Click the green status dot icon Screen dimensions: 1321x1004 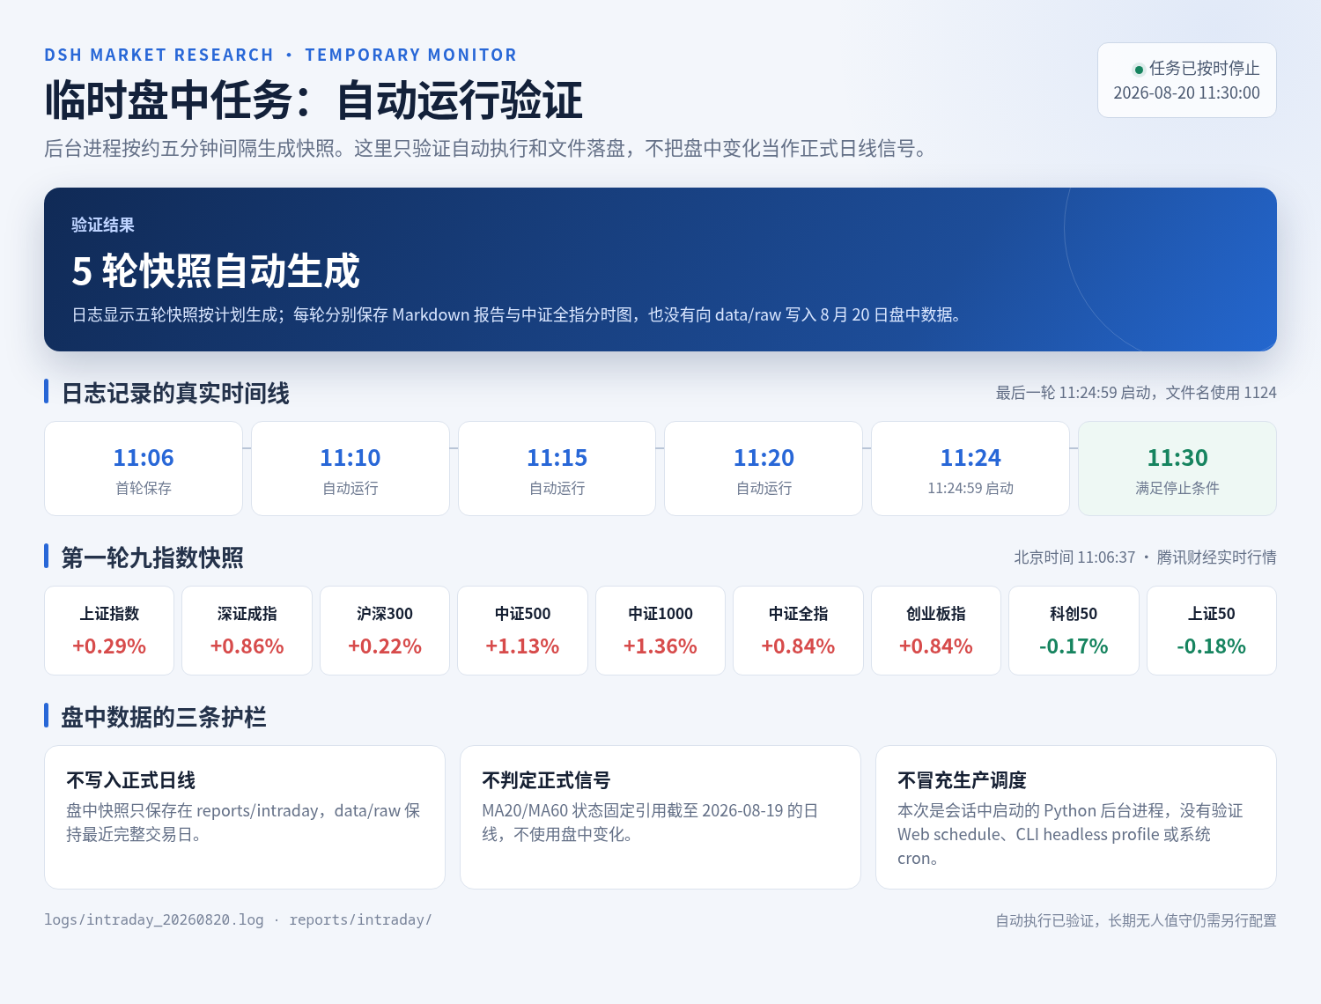(1139, 70)
